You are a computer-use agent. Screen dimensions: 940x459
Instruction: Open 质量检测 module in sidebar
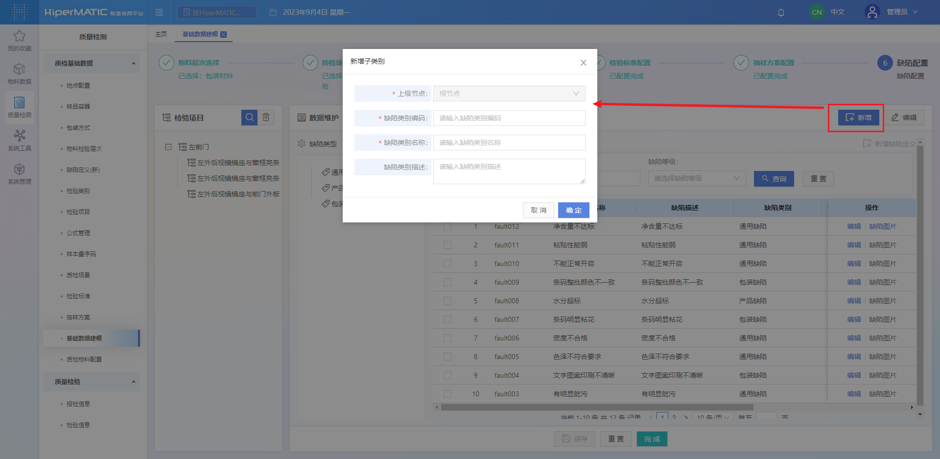point(20,107)
